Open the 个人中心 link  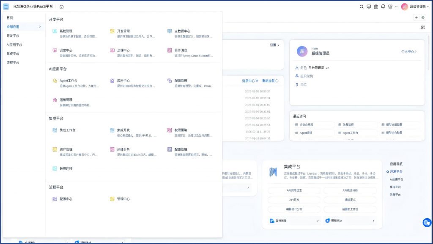[x=408, y=52]
